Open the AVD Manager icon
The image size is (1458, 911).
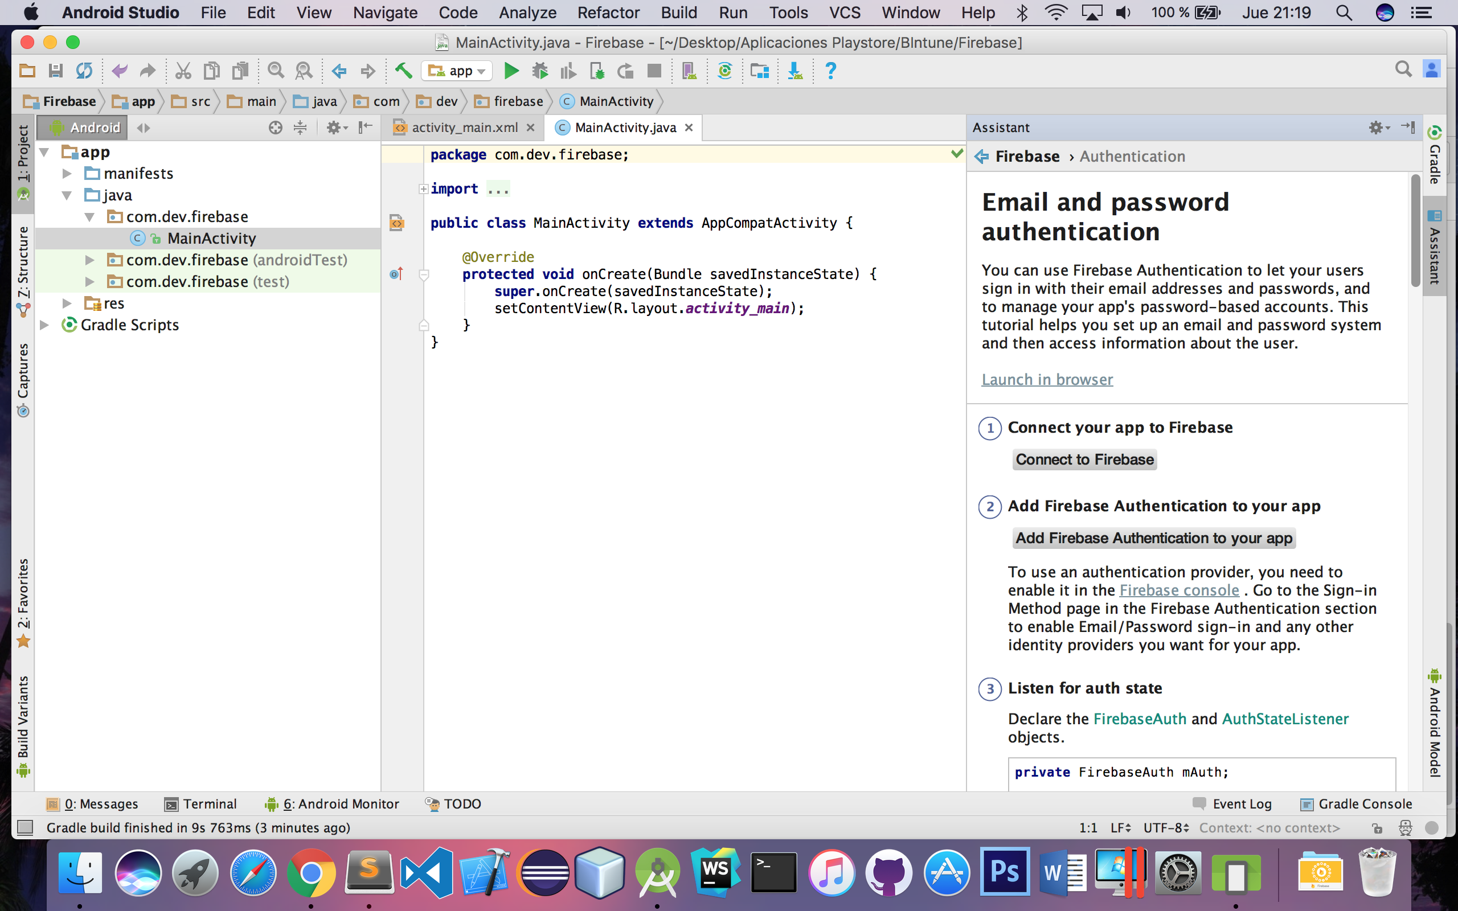(689, 71)
